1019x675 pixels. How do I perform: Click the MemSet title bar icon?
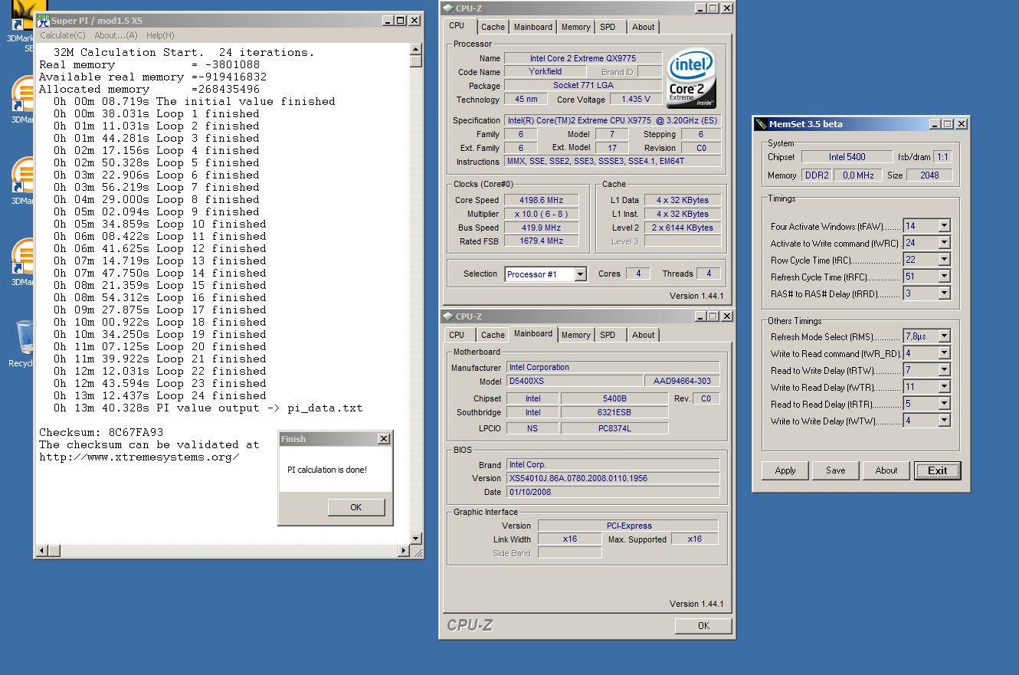(761, 124)
